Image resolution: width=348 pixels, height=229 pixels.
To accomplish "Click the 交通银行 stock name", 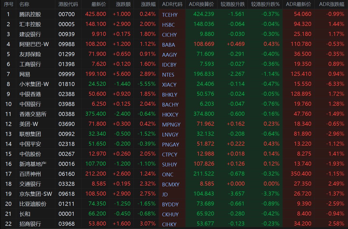I will click(x=30, y=184).
